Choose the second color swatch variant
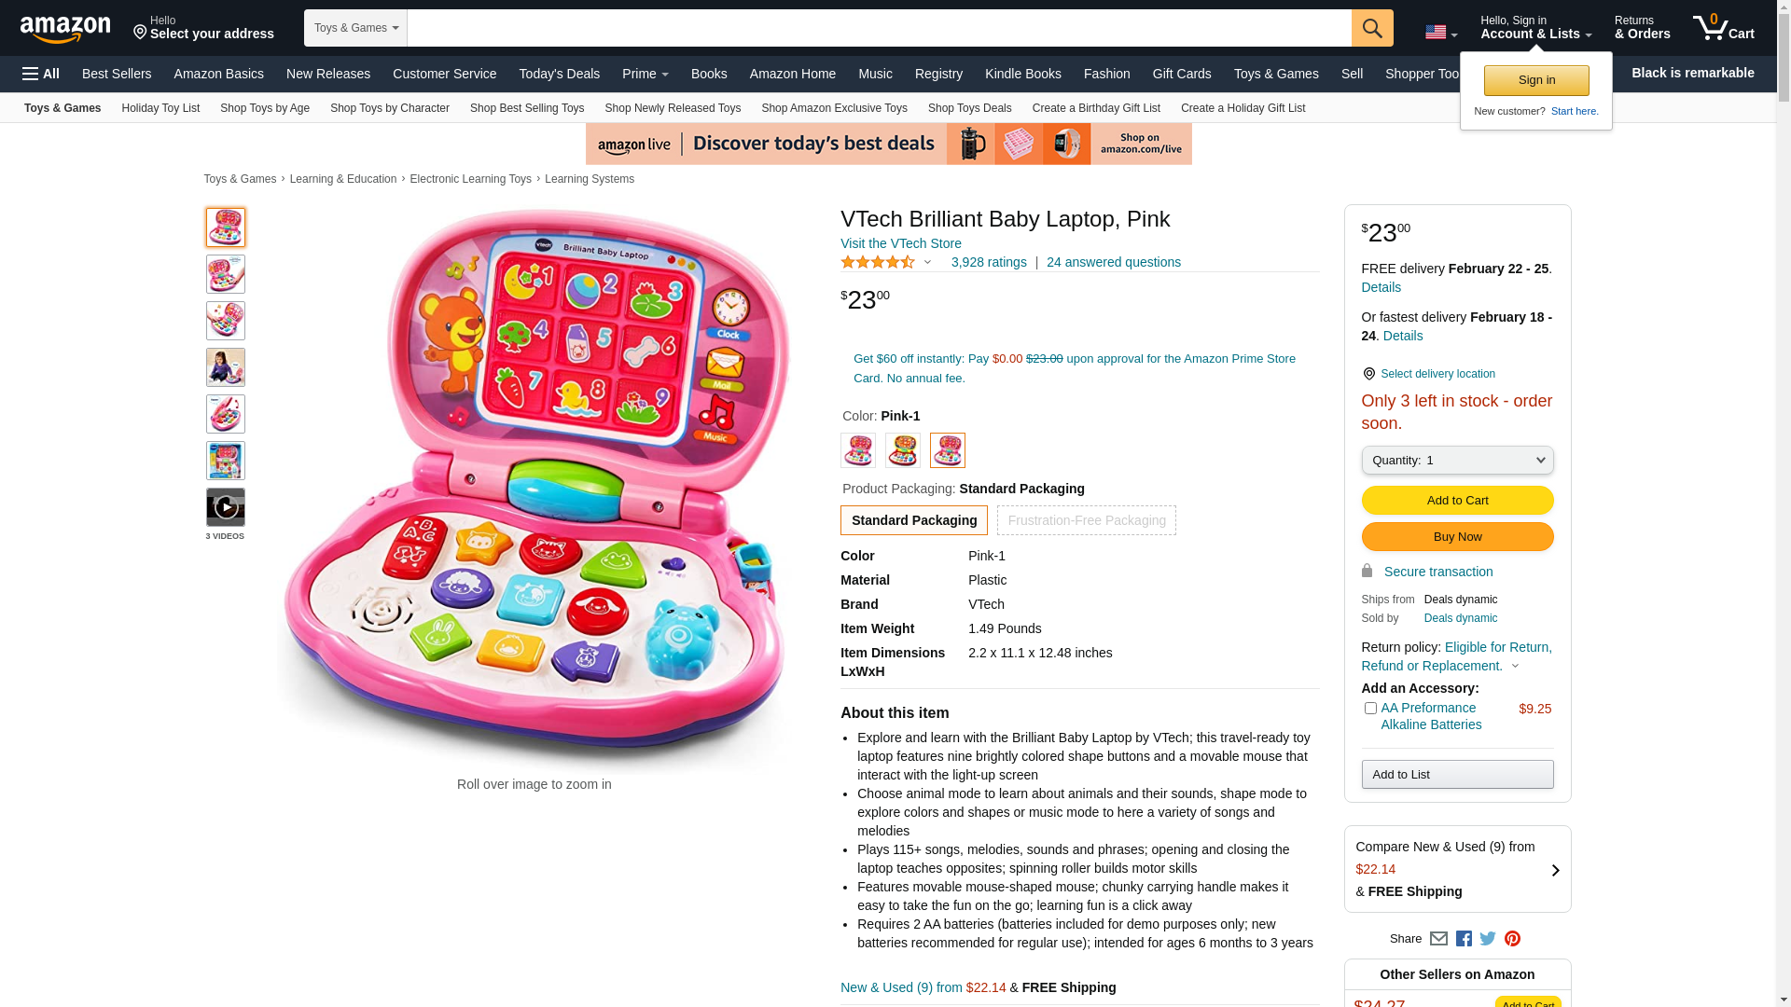Screen dimensions: 1791x1007 click(903, 450)
